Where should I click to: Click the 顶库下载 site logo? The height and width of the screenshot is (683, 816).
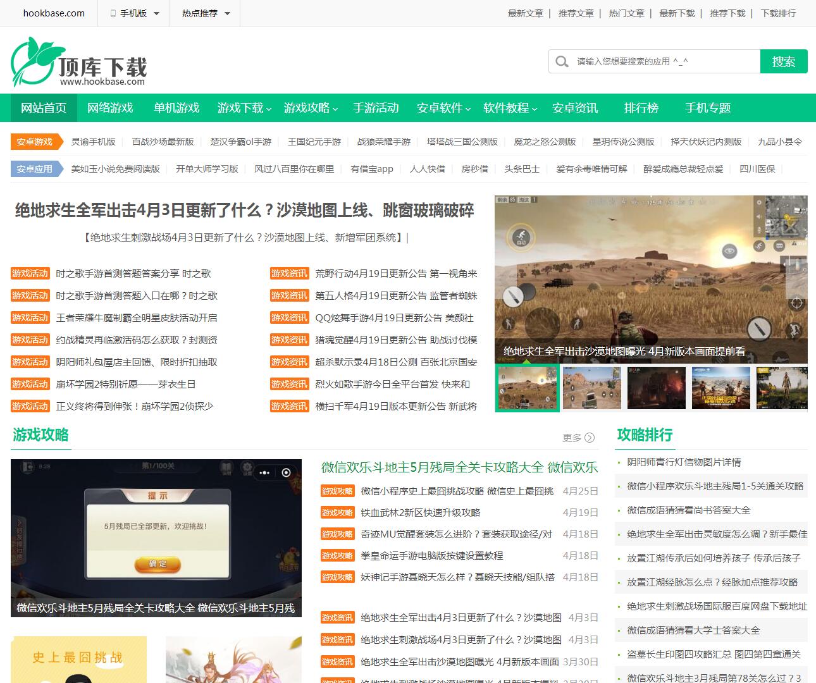point(79,61)
